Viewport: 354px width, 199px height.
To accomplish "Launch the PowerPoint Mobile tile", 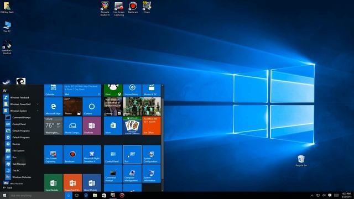I will [72, 183].
